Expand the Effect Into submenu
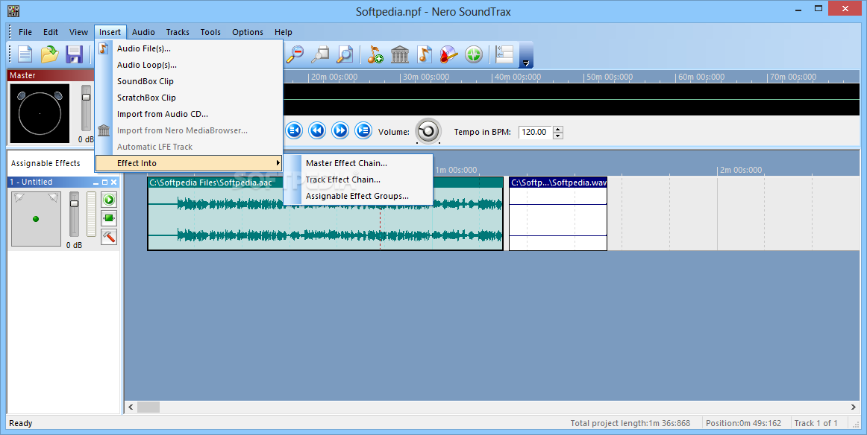Screen dimensions: 867x435 pyautogui.click(x=189, y=163)
